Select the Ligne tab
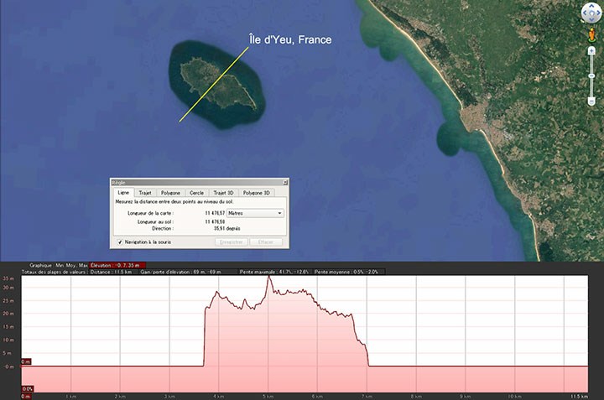Image resolution: width=604 pixels, height=400 pixels. click(x=123, y=192)
